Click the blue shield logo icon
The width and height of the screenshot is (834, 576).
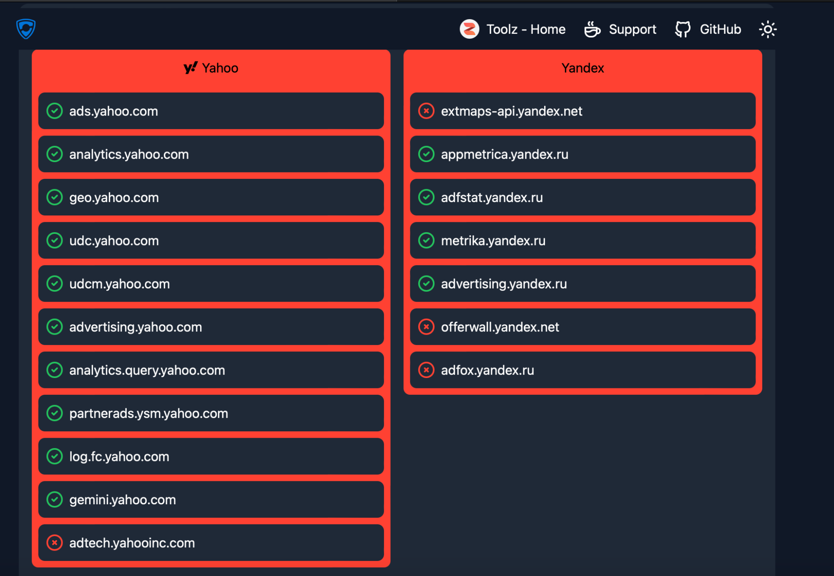[26, 29]
